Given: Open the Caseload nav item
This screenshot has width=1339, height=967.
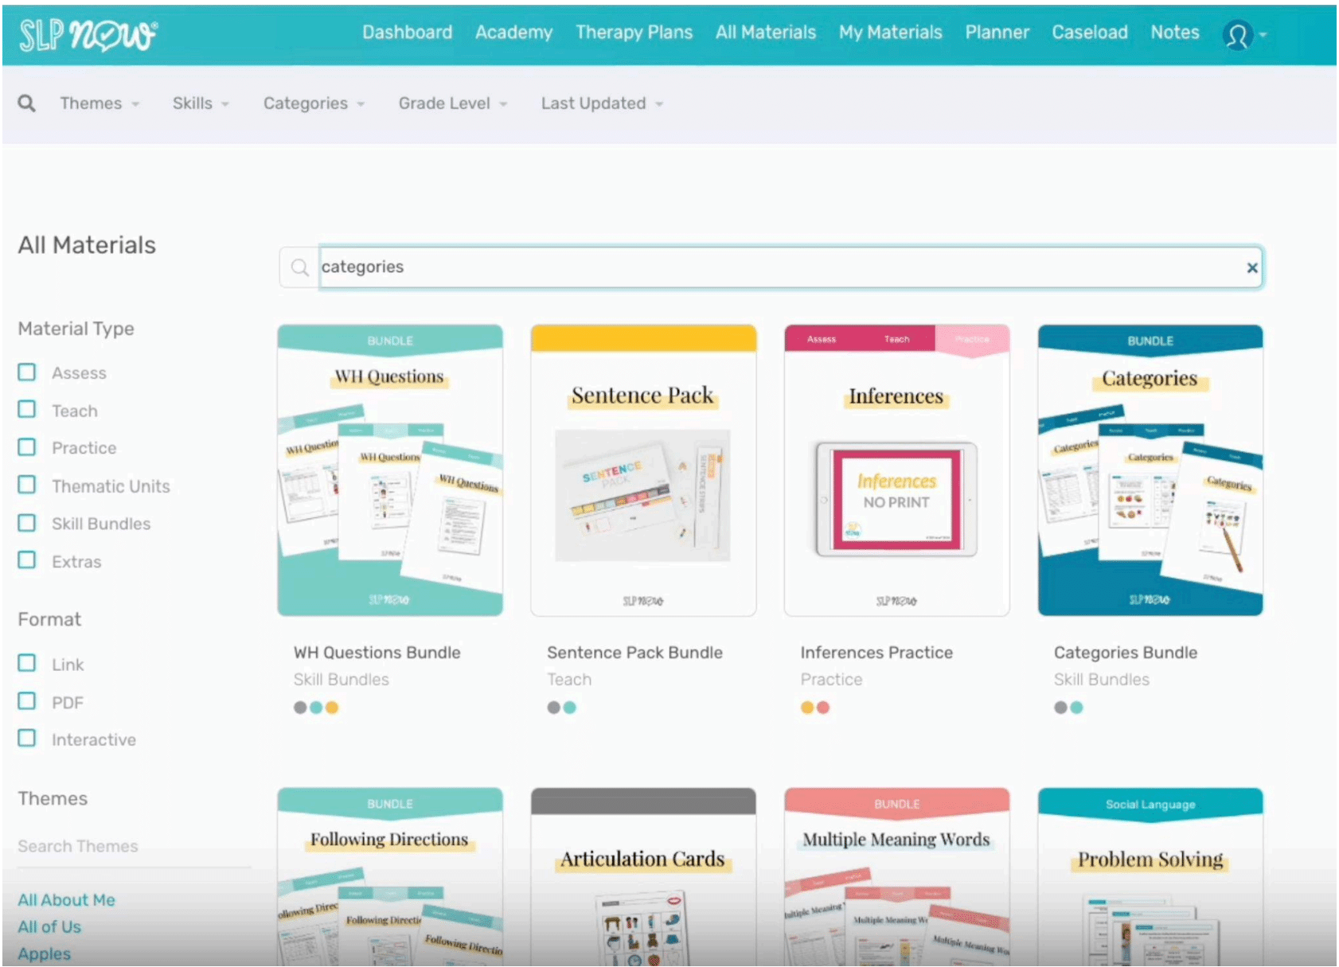Looking at the screenshot, I should tap(1089, 33).
